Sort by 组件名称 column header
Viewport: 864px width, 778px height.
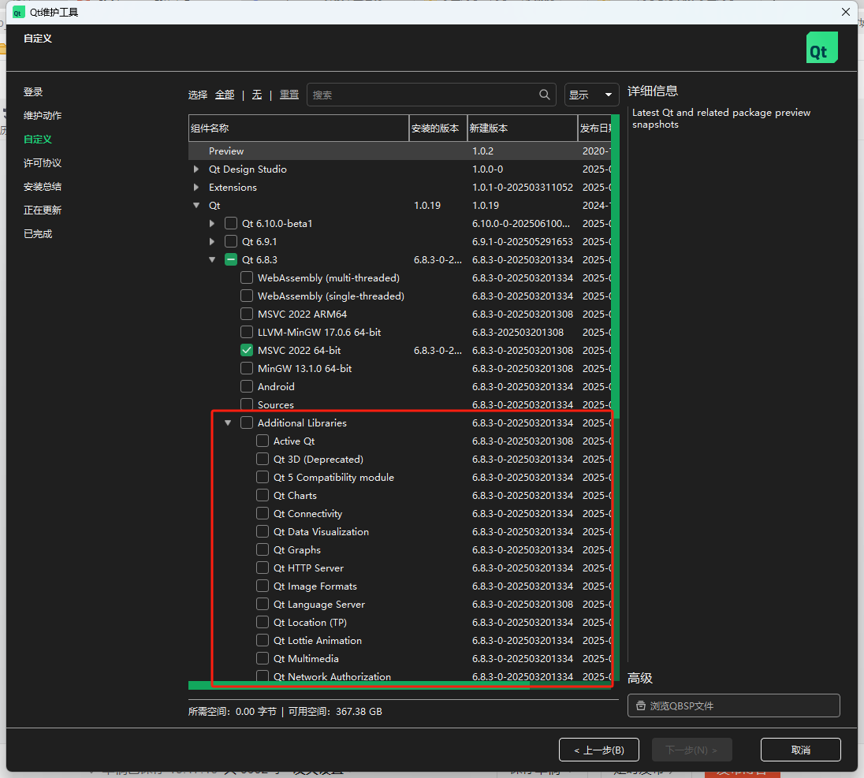(x=299, y=128)
